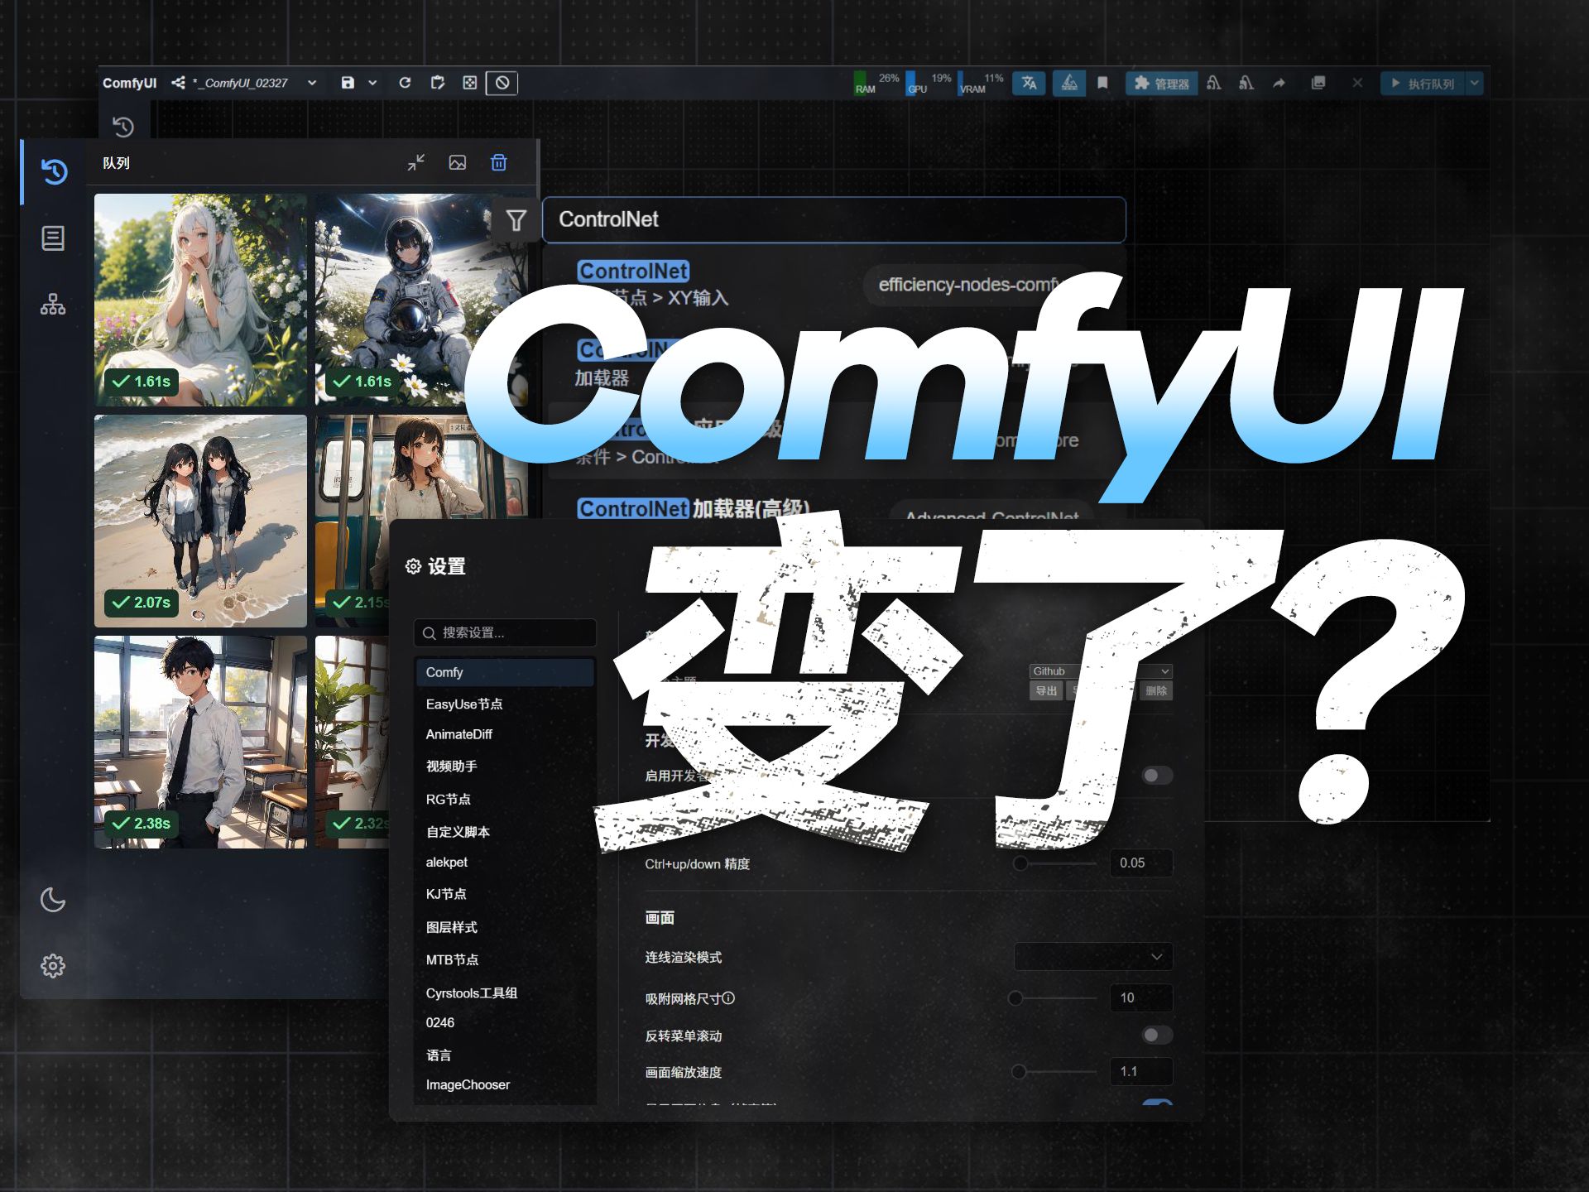Image resolution: width=1589 pixels, height=1192 pixels.
Task: Select the KJ节点 settings category
Action: click(x=504, y=894)
